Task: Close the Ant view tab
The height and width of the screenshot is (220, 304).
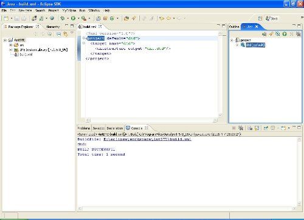Action: (257, 27)
